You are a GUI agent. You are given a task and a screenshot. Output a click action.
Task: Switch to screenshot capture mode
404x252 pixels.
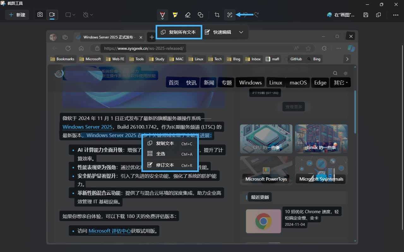[40, 14]
